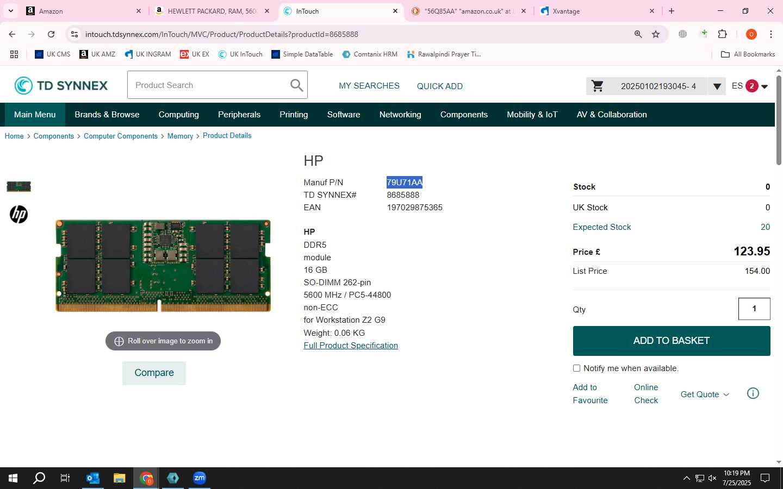
Task: Open the ES account menu arrow
Action: [765, 86]
